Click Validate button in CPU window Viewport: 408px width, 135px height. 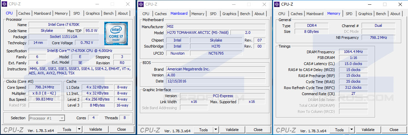click(x=96, y=129)
